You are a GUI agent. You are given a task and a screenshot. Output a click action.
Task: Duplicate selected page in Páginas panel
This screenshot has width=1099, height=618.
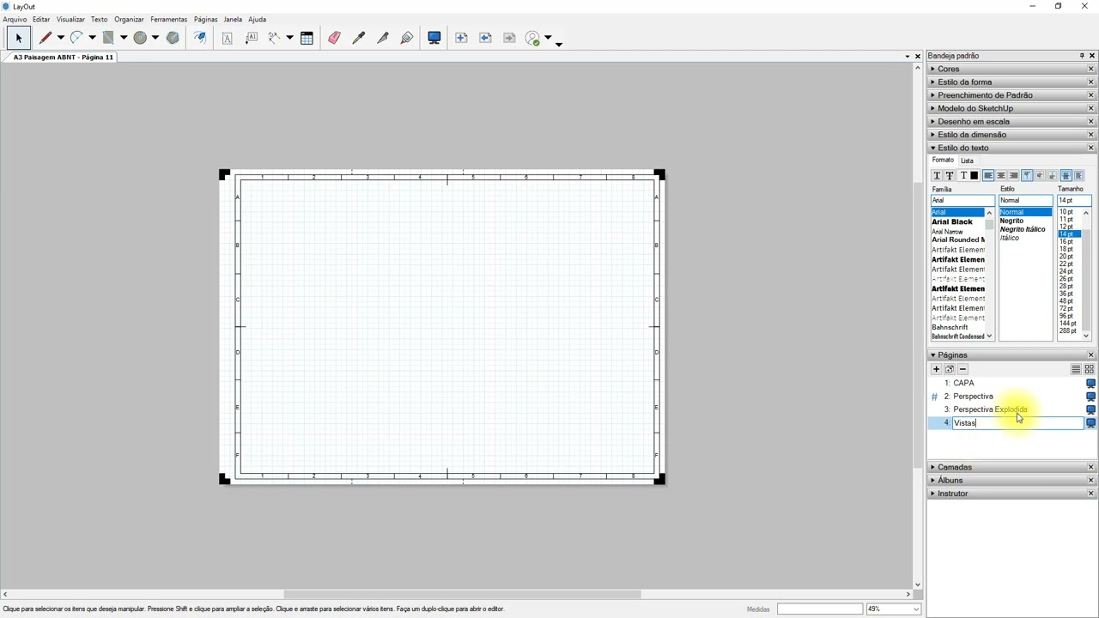[x=950, y=369]
